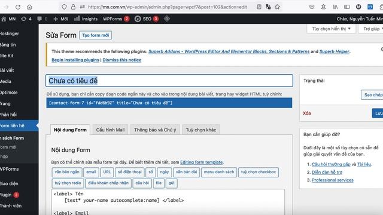Click the shield tracking protection icon
383x215 pixels.
click(64, 7)
